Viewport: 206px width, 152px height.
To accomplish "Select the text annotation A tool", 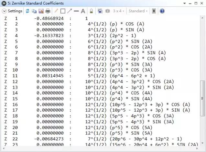I will pyautogui.click(x=83, y=11).
